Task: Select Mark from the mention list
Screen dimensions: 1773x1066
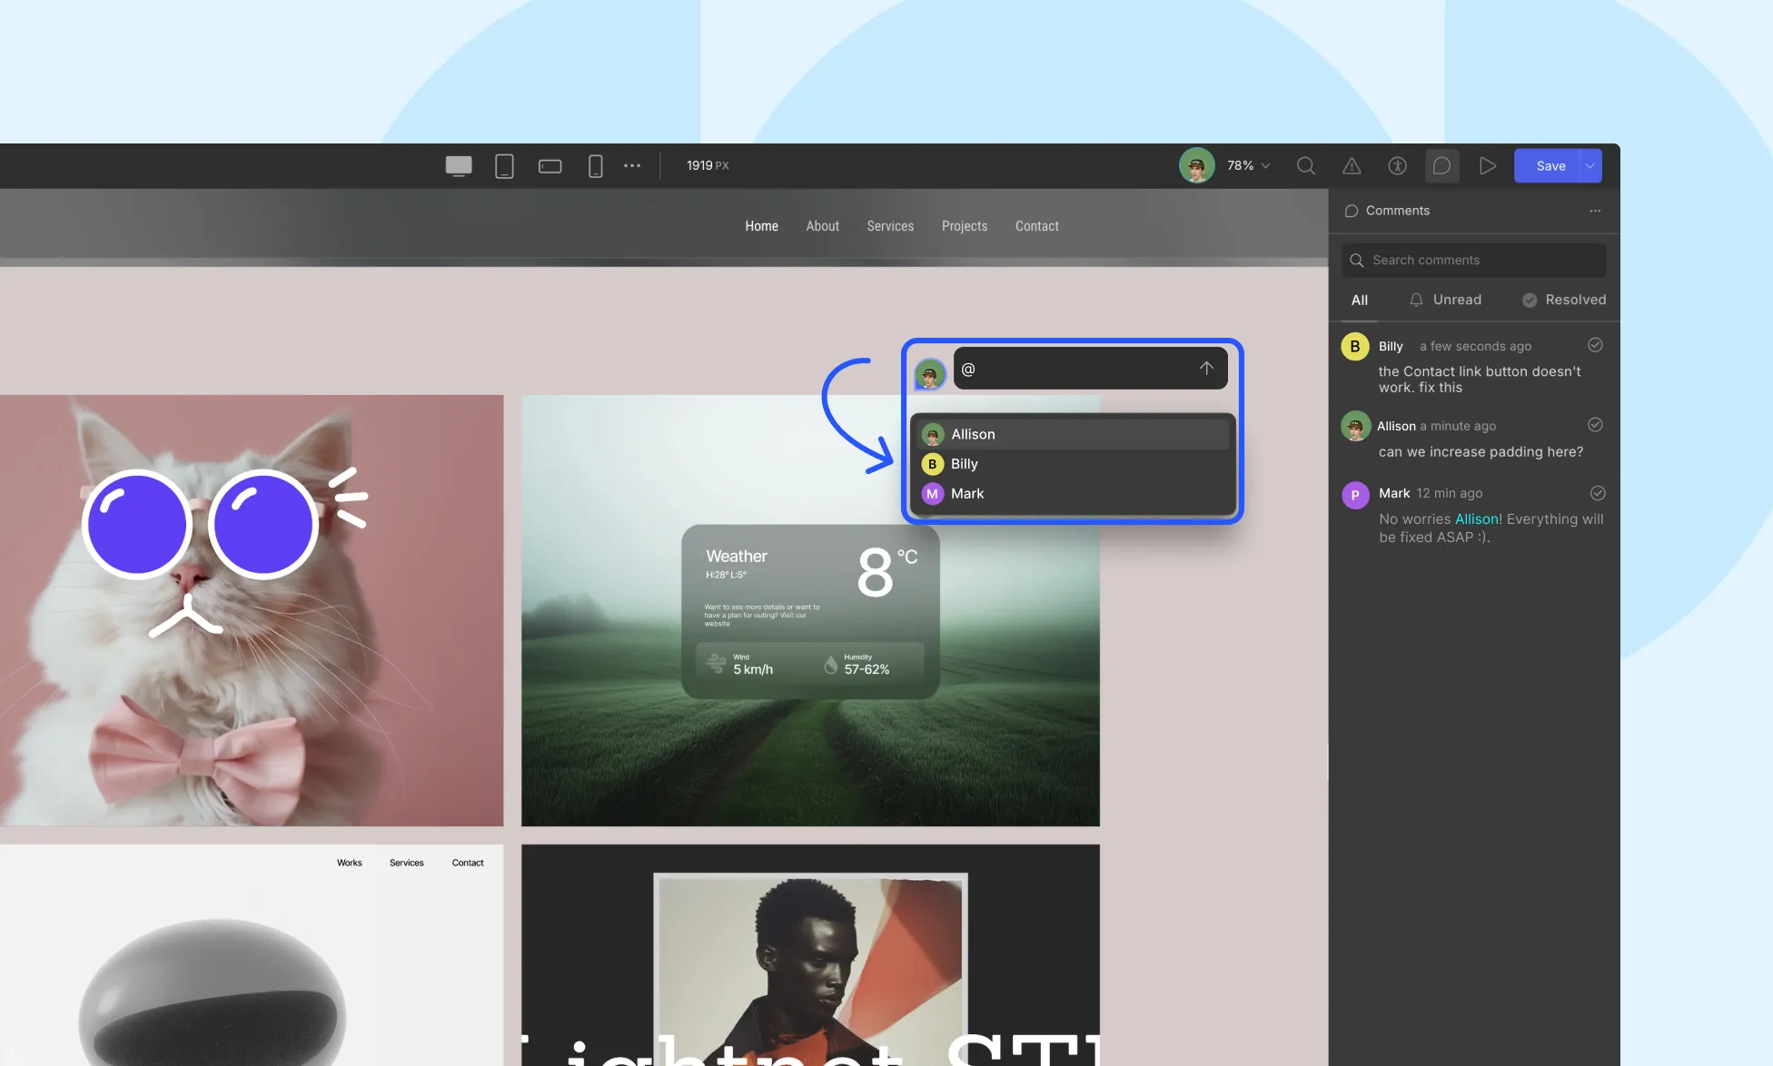Action: click(x=1074, y=494)
